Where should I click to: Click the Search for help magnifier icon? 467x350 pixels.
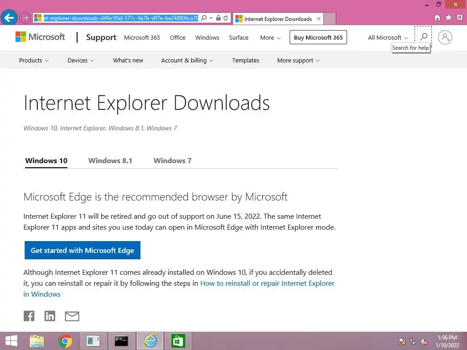coord(423,37)
